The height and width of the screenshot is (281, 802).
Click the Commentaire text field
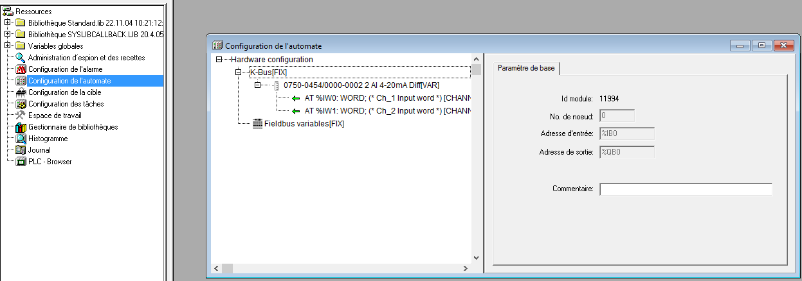coord(686,189)
